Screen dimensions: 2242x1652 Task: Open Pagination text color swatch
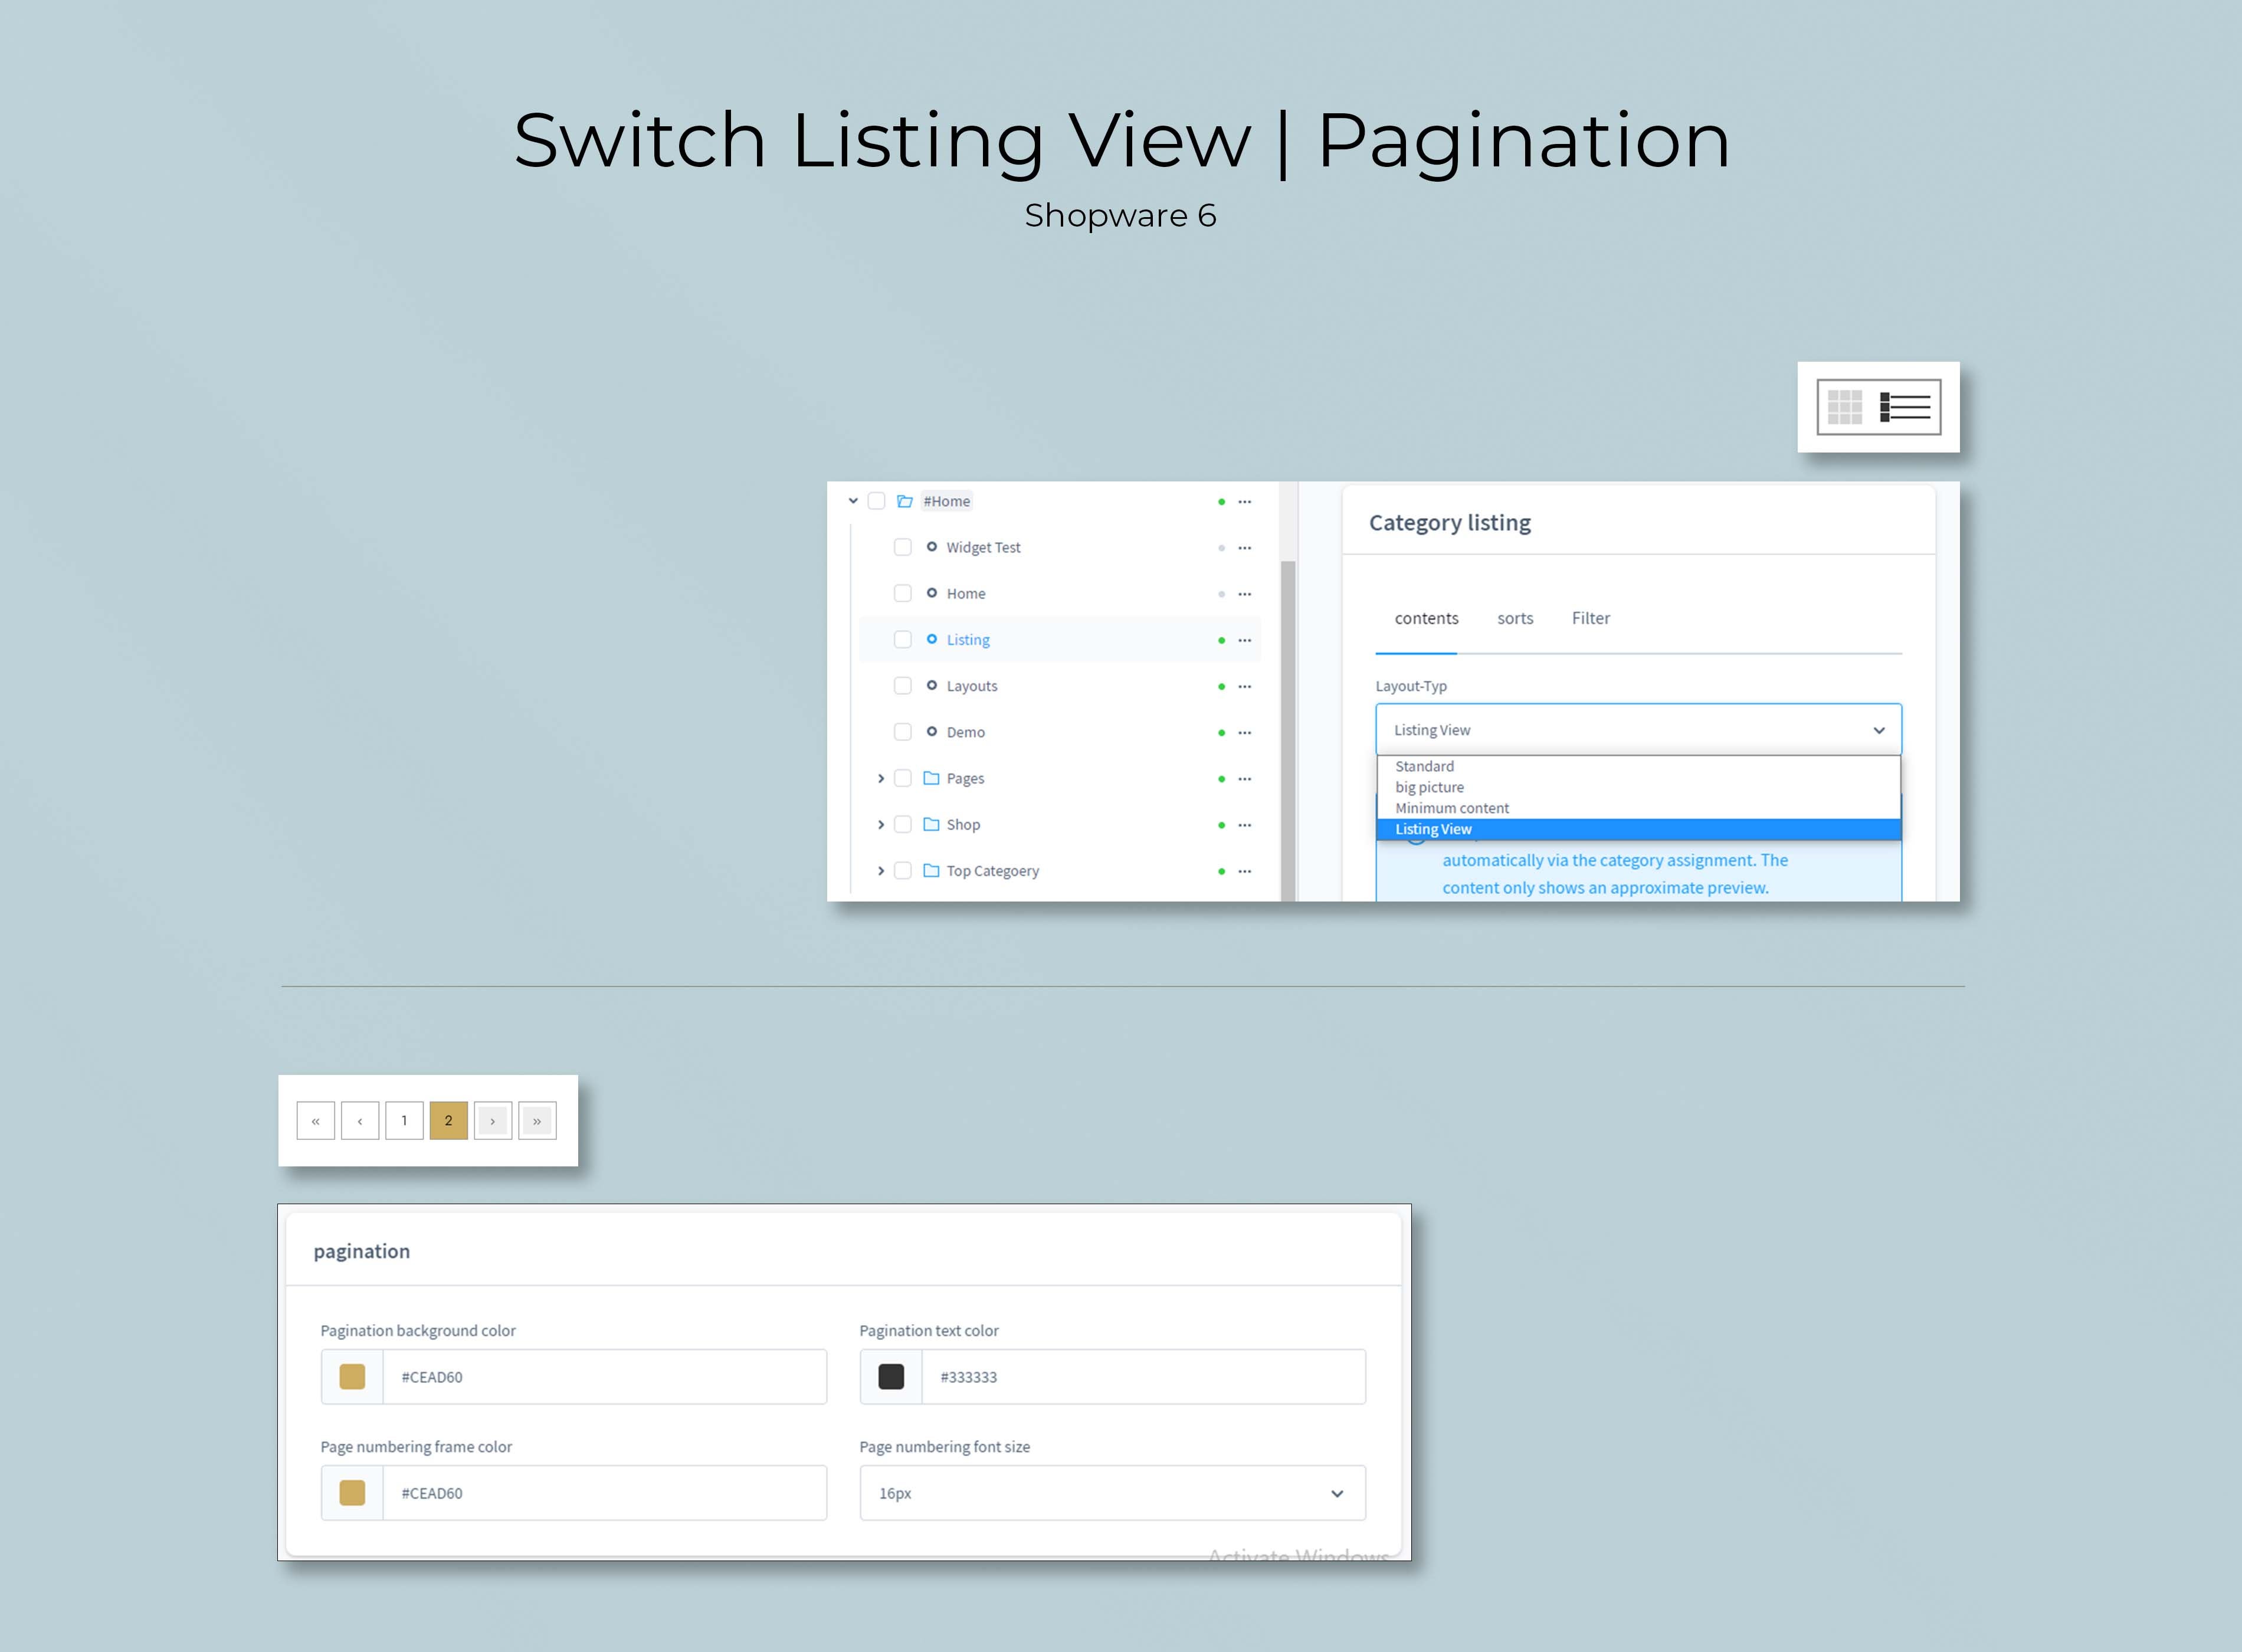coord(891,1377)
